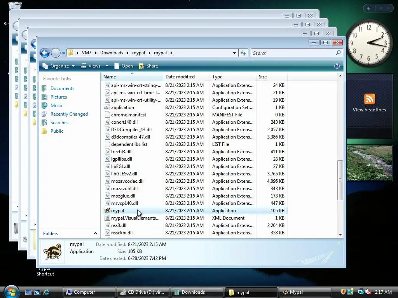398x298 pixels.
Task: Select D3DCompiler_43.dll
Action: pyautogui.click(x=131, y=130)
